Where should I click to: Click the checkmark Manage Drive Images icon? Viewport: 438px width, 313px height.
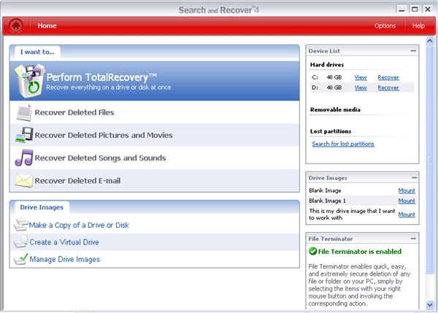click(x=21, y=259)
